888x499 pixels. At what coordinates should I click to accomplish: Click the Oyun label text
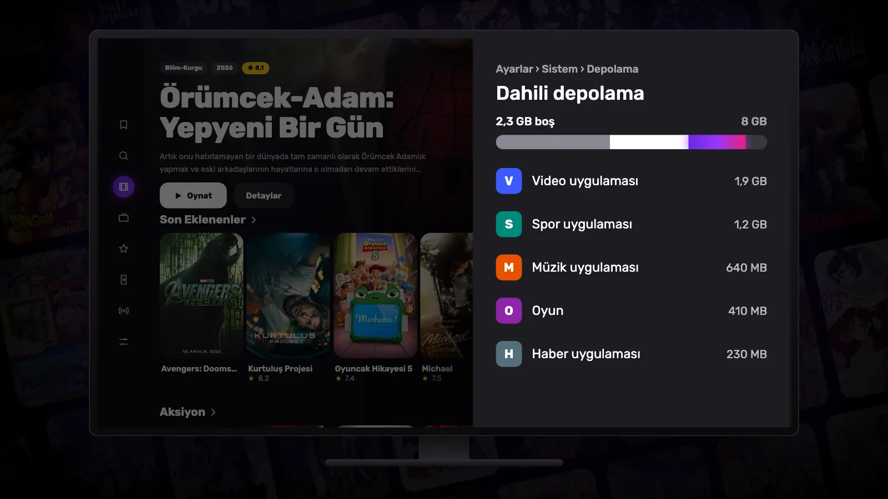[548, 310]
